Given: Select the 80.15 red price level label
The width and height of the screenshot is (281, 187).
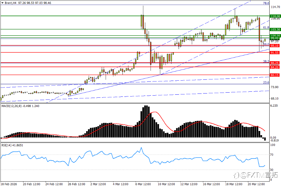Looking at the screenshot, I should pyautogui.click(x=275, y=75).
